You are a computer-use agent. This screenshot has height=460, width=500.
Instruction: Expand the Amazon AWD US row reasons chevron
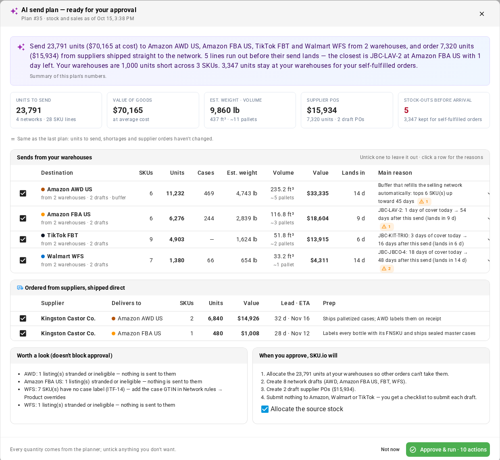[x=488, y=193]
